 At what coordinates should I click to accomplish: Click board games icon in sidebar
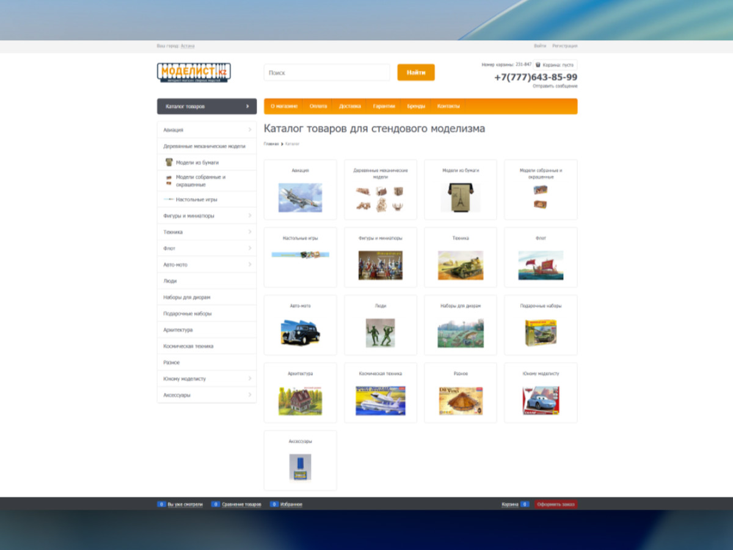tap(169, 199)
